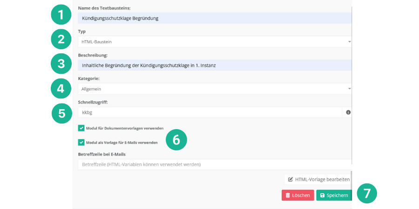Click the number 4 step badge
The image size is (419, 209).
coord(61,88)
